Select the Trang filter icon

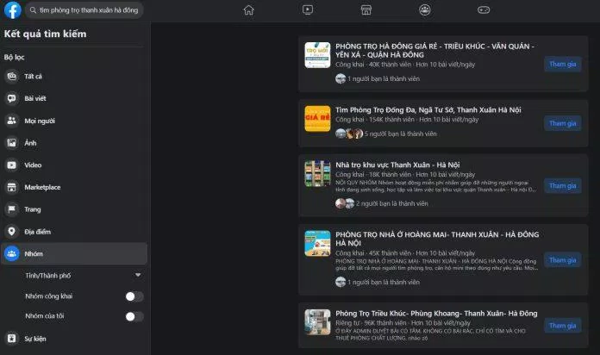click(12, 209)
